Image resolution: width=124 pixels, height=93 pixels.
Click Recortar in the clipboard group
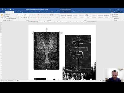pyautogui.click(x=7, y=14)
